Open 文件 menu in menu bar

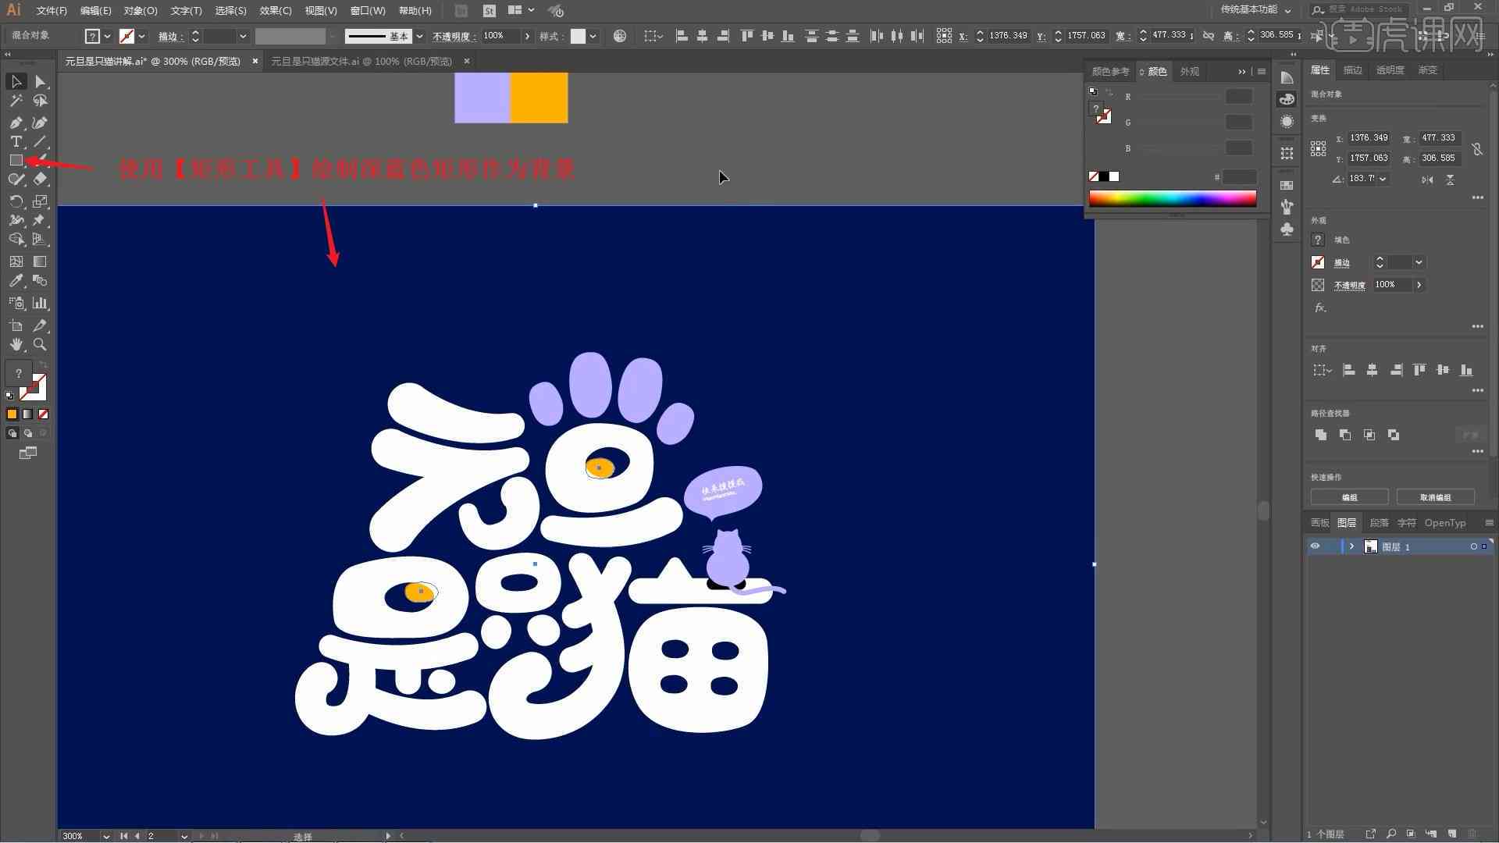coord(46,10)
